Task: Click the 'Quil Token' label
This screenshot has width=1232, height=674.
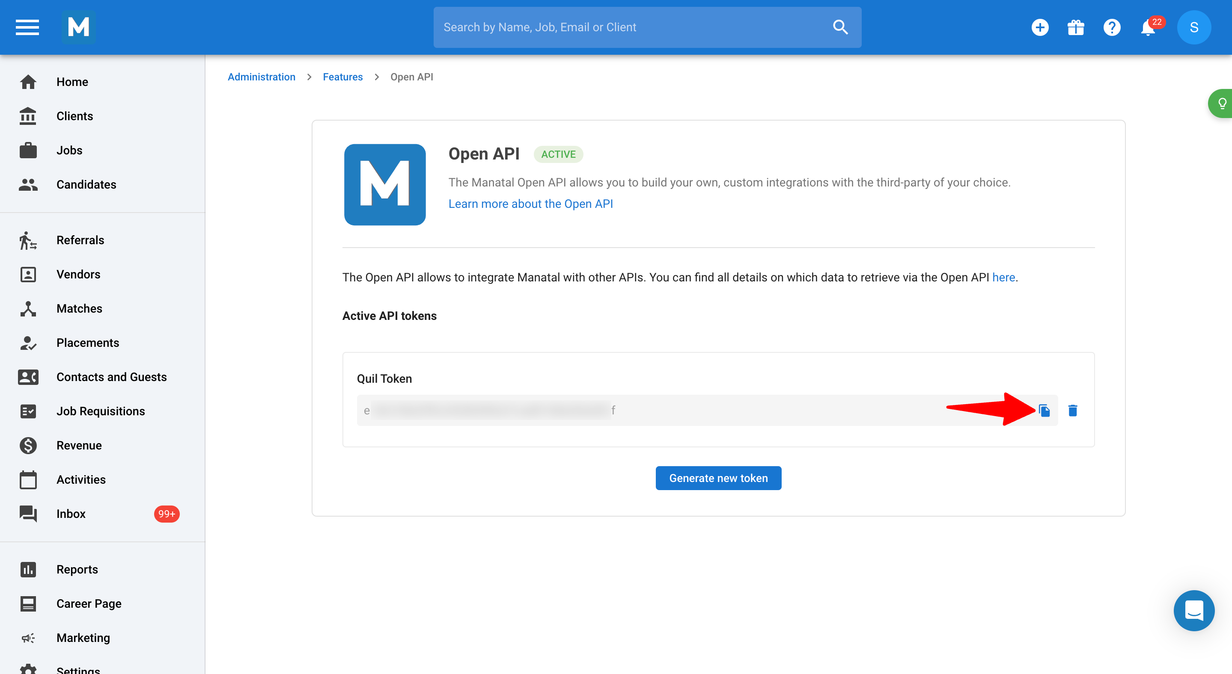Action: pos(384,379)
